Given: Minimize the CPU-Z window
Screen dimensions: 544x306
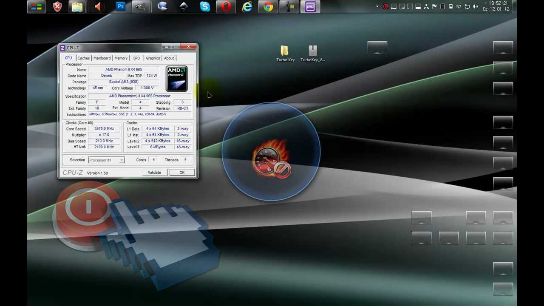Looking at the screenshot, I should 167,46.
